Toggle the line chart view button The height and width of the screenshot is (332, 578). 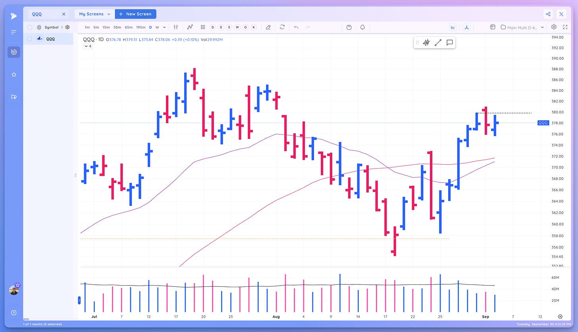[453, 27]
